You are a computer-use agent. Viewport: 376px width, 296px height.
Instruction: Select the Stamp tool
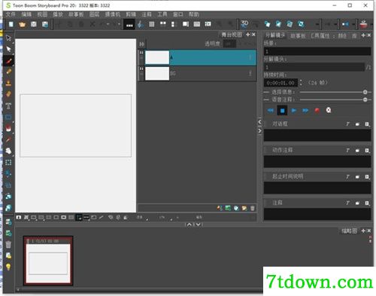point(8,83)
